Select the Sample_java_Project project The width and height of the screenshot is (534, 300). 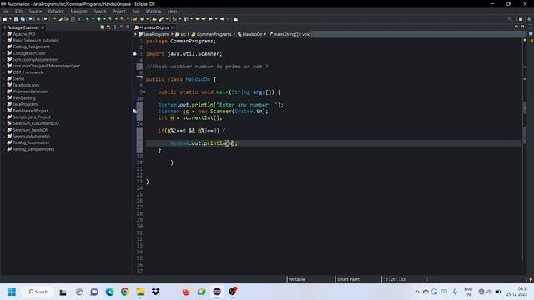[x=32, y=117]
